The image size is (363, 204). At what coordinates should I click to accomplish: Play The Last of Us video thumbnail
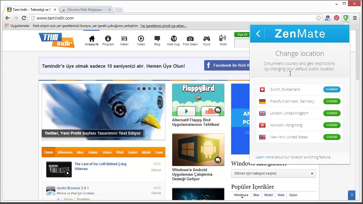59,169
